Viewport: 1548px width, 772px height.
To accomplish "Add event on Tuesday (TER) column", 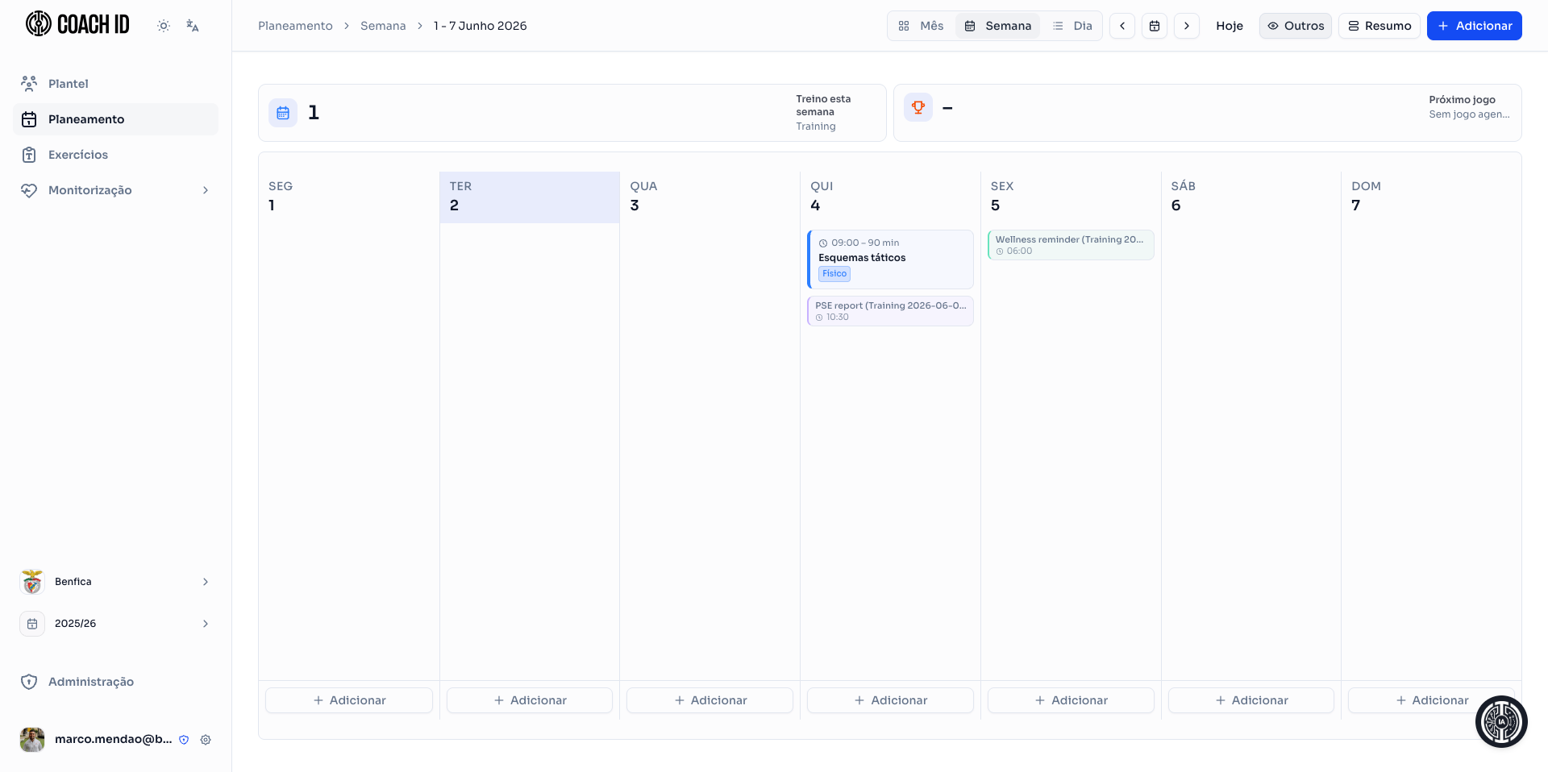I will pyautogui.click(x=530, y=700).
